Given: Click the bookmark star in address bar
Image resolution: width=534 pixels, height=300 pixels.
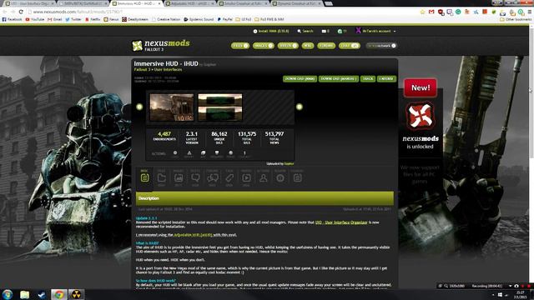Looking at the screenshot, I should (x=423, y=12).
